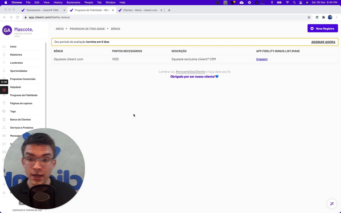Image resolution: width=341 pixels, height=213 pixels.
Task: Click BÔNUS in the breadcrumb
Action: [x=115, y=29]
